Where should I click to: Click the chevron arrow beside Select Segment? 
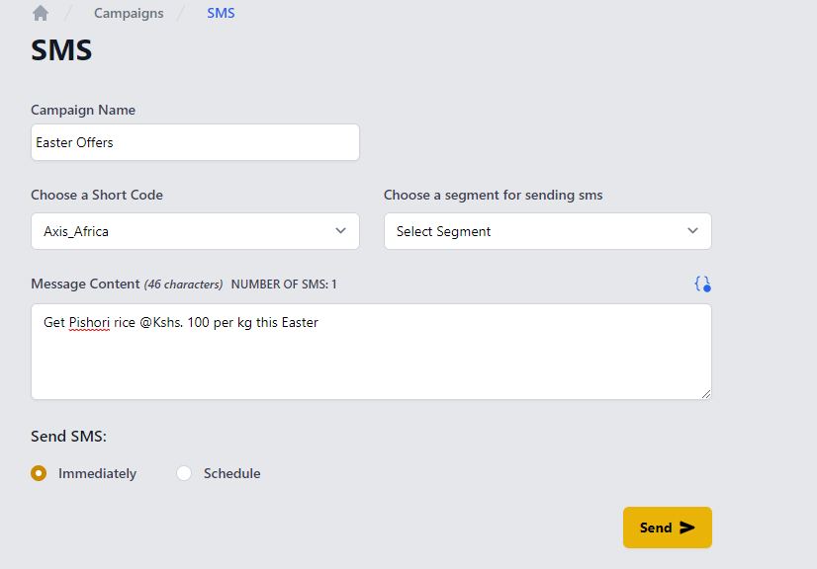tap(692, 230)
